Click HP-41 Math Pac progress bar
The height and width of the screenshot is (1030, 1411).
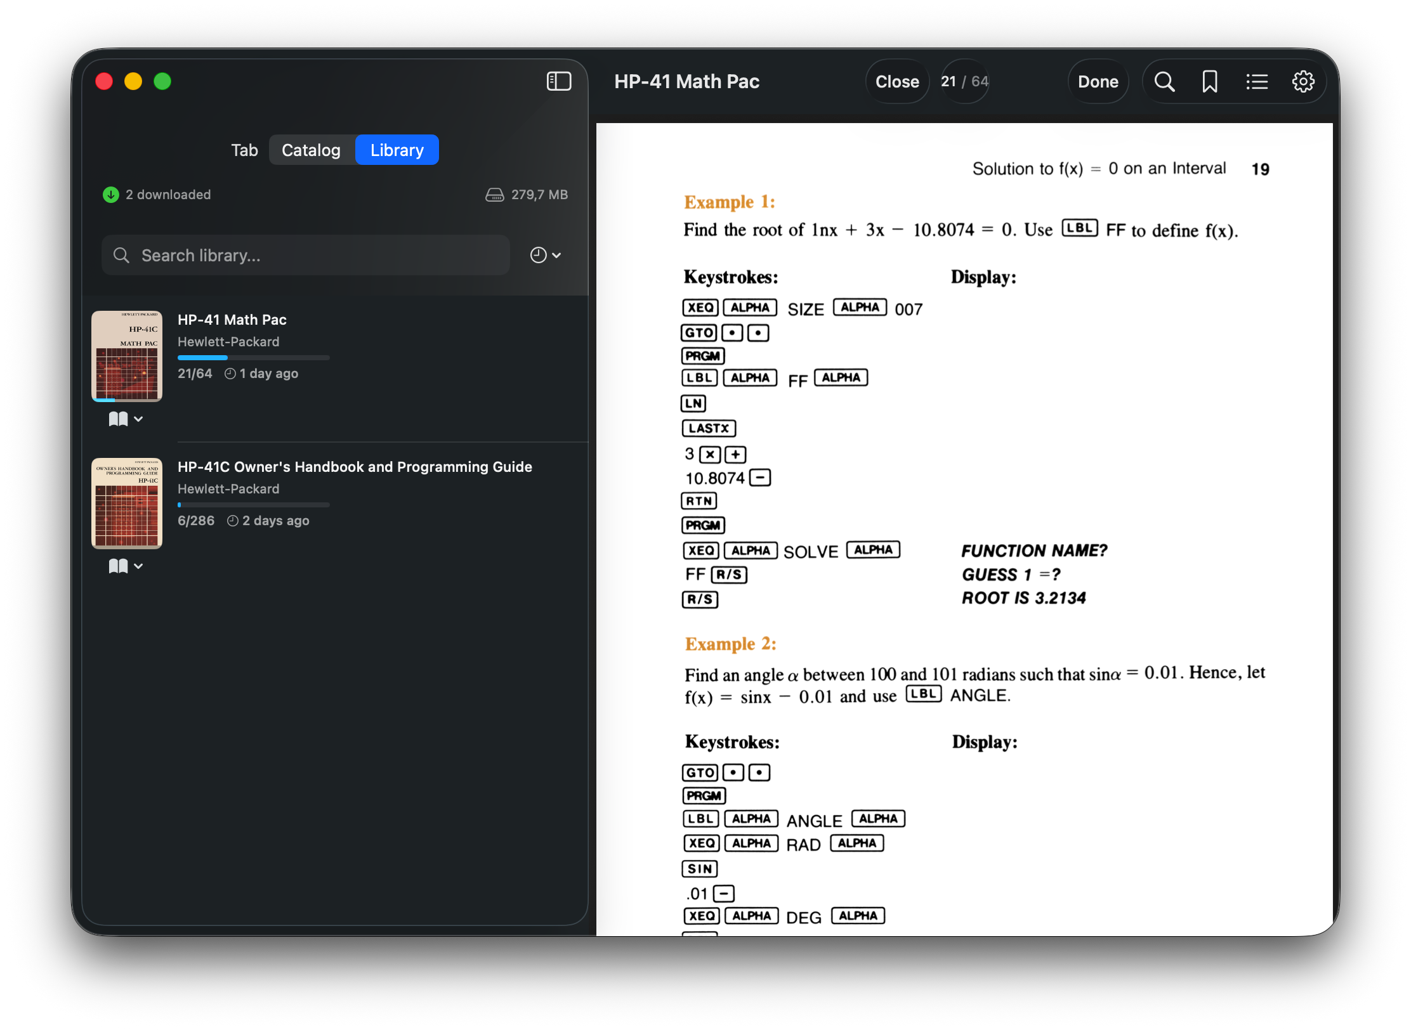(254, 358)
